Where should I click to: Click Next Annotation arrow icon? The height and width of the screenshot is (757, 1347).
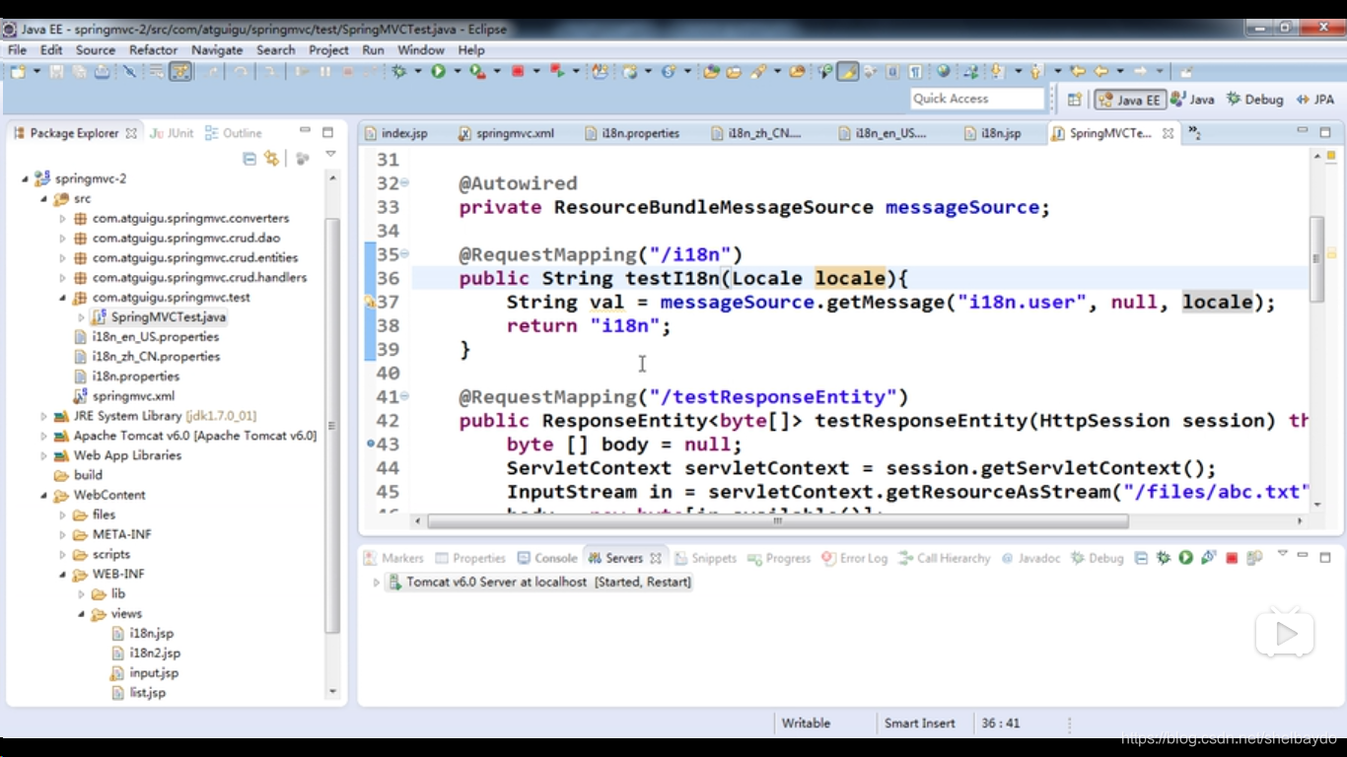tap(996, 71)
